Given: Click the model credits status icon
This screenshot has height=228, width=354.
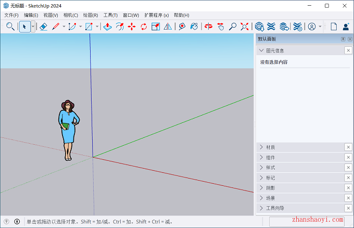Looking at the screenshot, I should tap(17, 222).
